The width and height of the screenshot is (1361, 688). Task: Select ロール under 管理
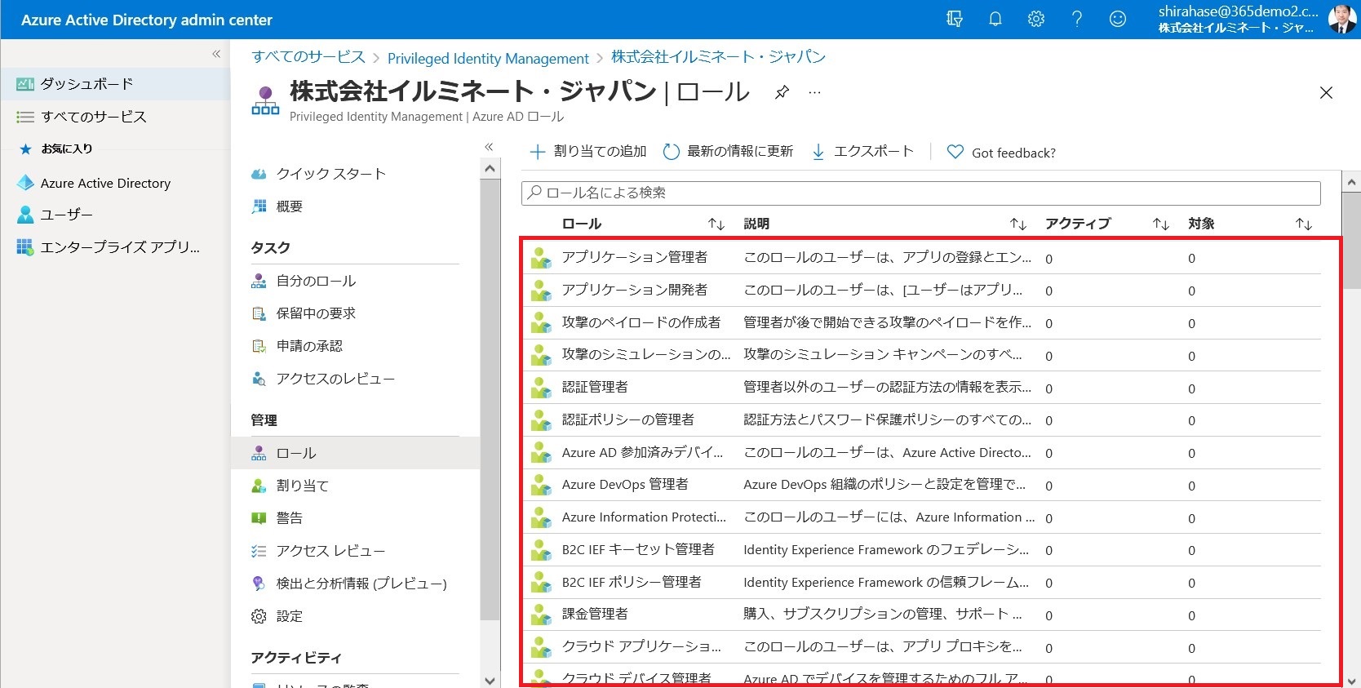355,453
